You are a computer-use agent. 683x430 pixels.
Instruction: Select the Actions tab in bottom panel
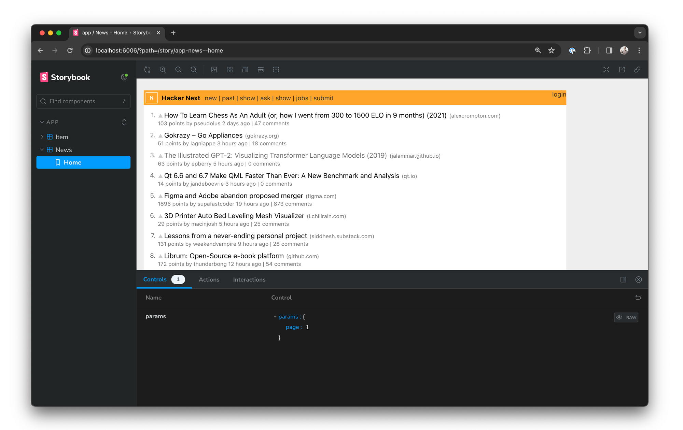(209, 279)
